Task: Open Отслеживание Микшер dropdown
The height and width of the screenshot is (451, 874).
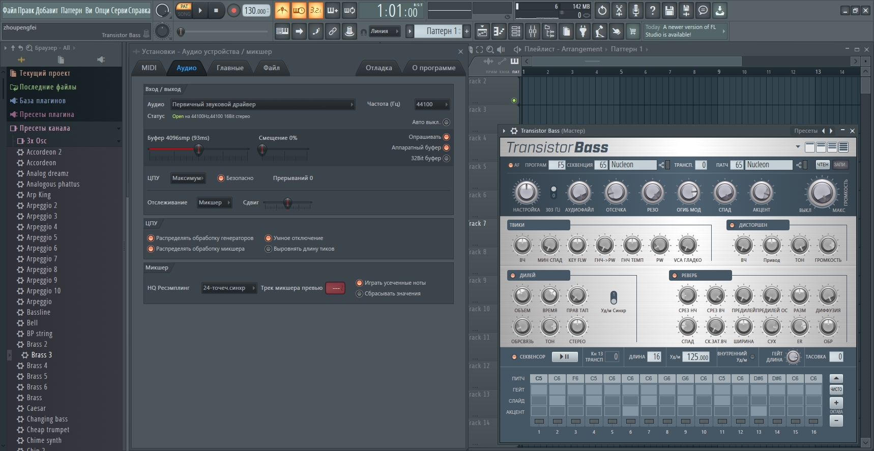Action: [214, 202]
